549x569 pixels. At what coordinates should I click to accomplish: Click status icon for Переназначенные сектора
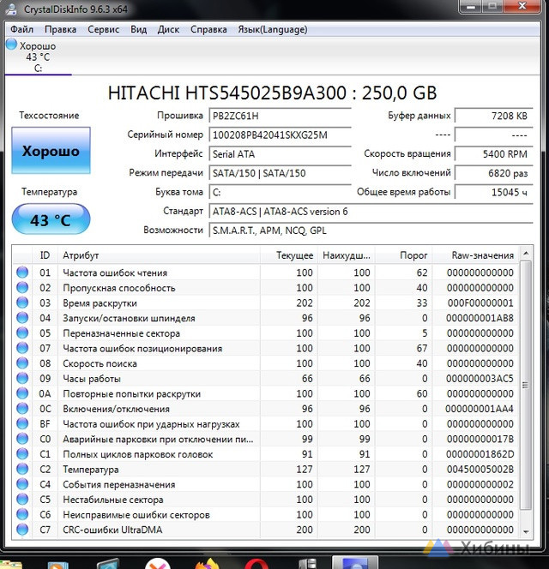tap(22, 332)
